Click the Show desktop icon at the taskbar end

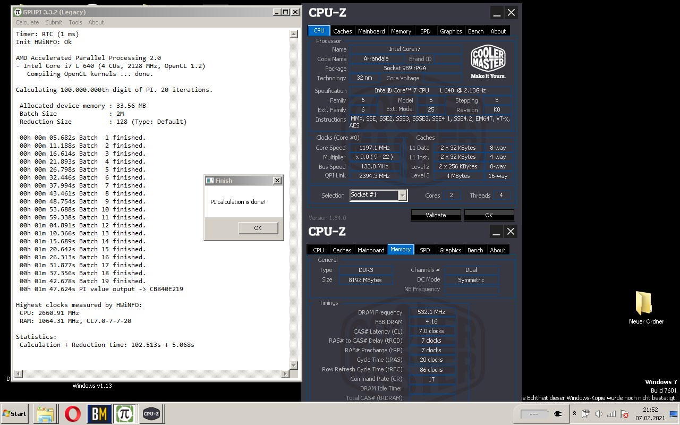click(x=674, y=414)
